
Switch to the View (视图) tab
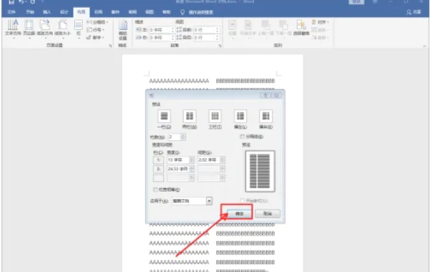coord(149,12)
